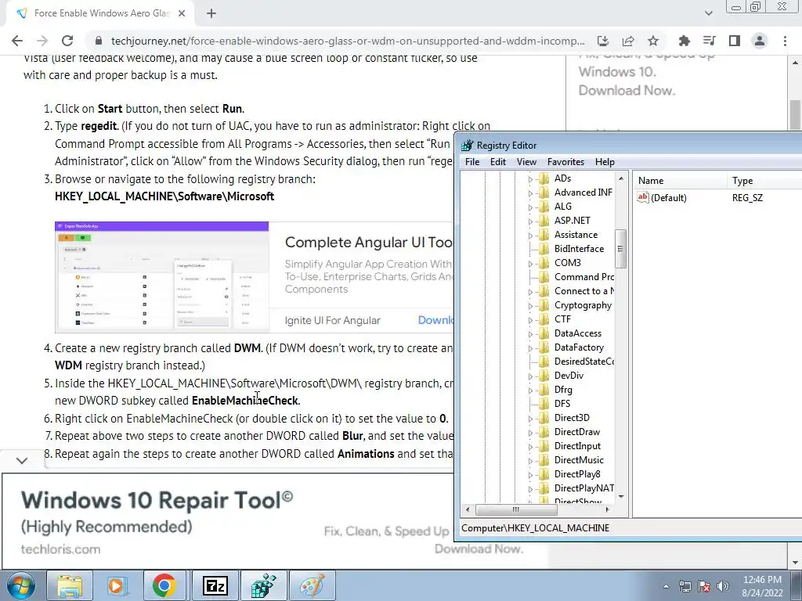Expand the ADs registry key
Viewport: 802px width, 601px height.
530,179
